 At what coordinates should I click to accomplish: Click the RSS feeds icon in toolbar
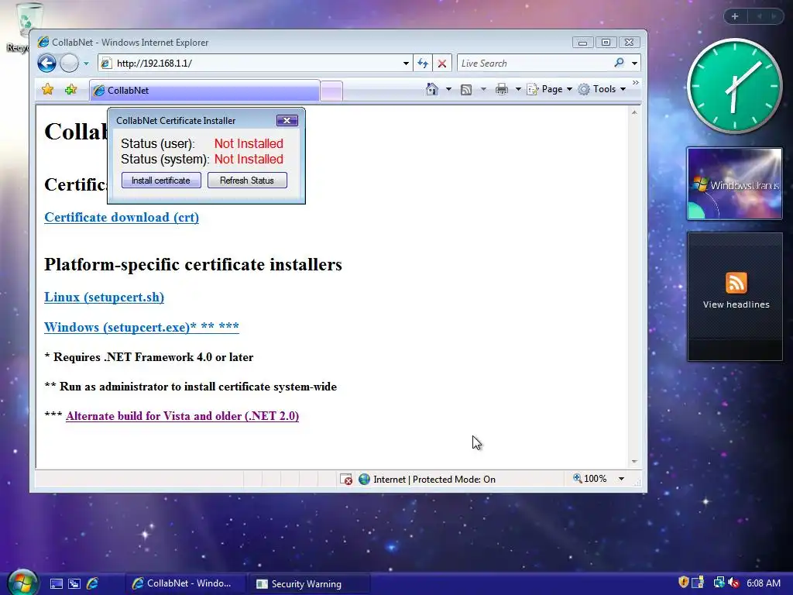466,90
